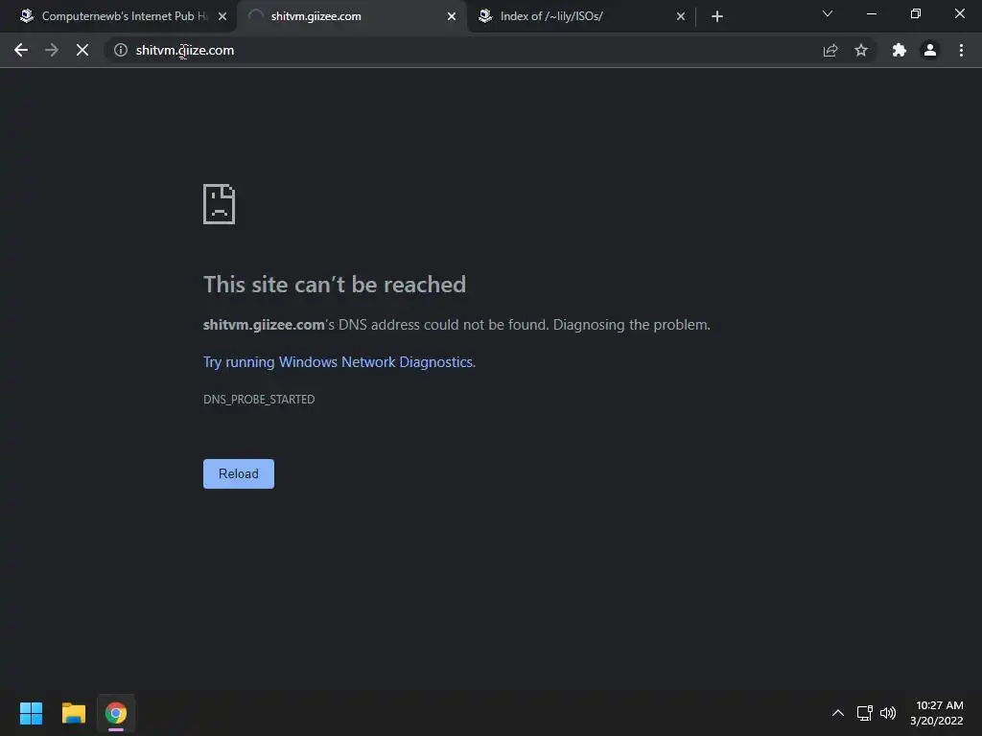Viewport: 982px width, 736px height.
Task: Close the shitvm.giizee.com tab
Action: (x=452, y=16)
